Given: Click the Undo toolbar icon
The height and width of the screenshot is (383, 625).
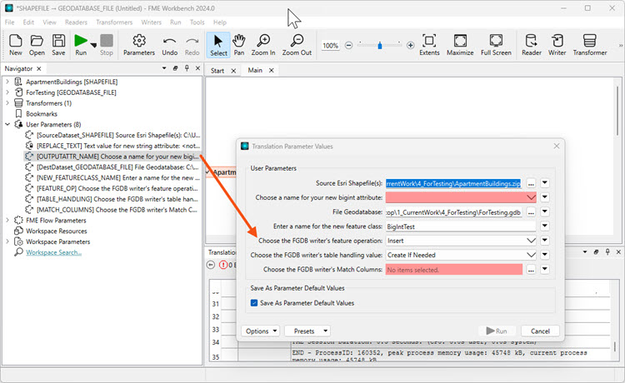Looking at the screenshot, I should tap(170, 45).
